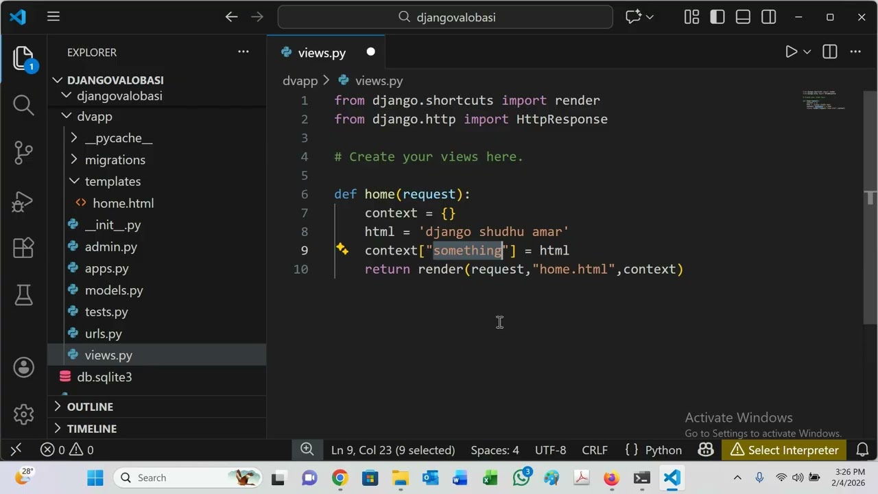
Task: Open a remote window from status bar
Action: 16,450
